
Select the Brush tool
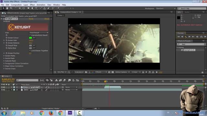[41, 8]
